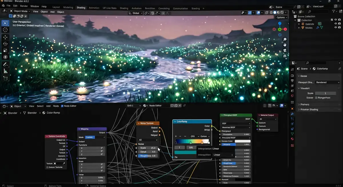Click the Viewlort Scale value field
343x187 pixels.
325,93
